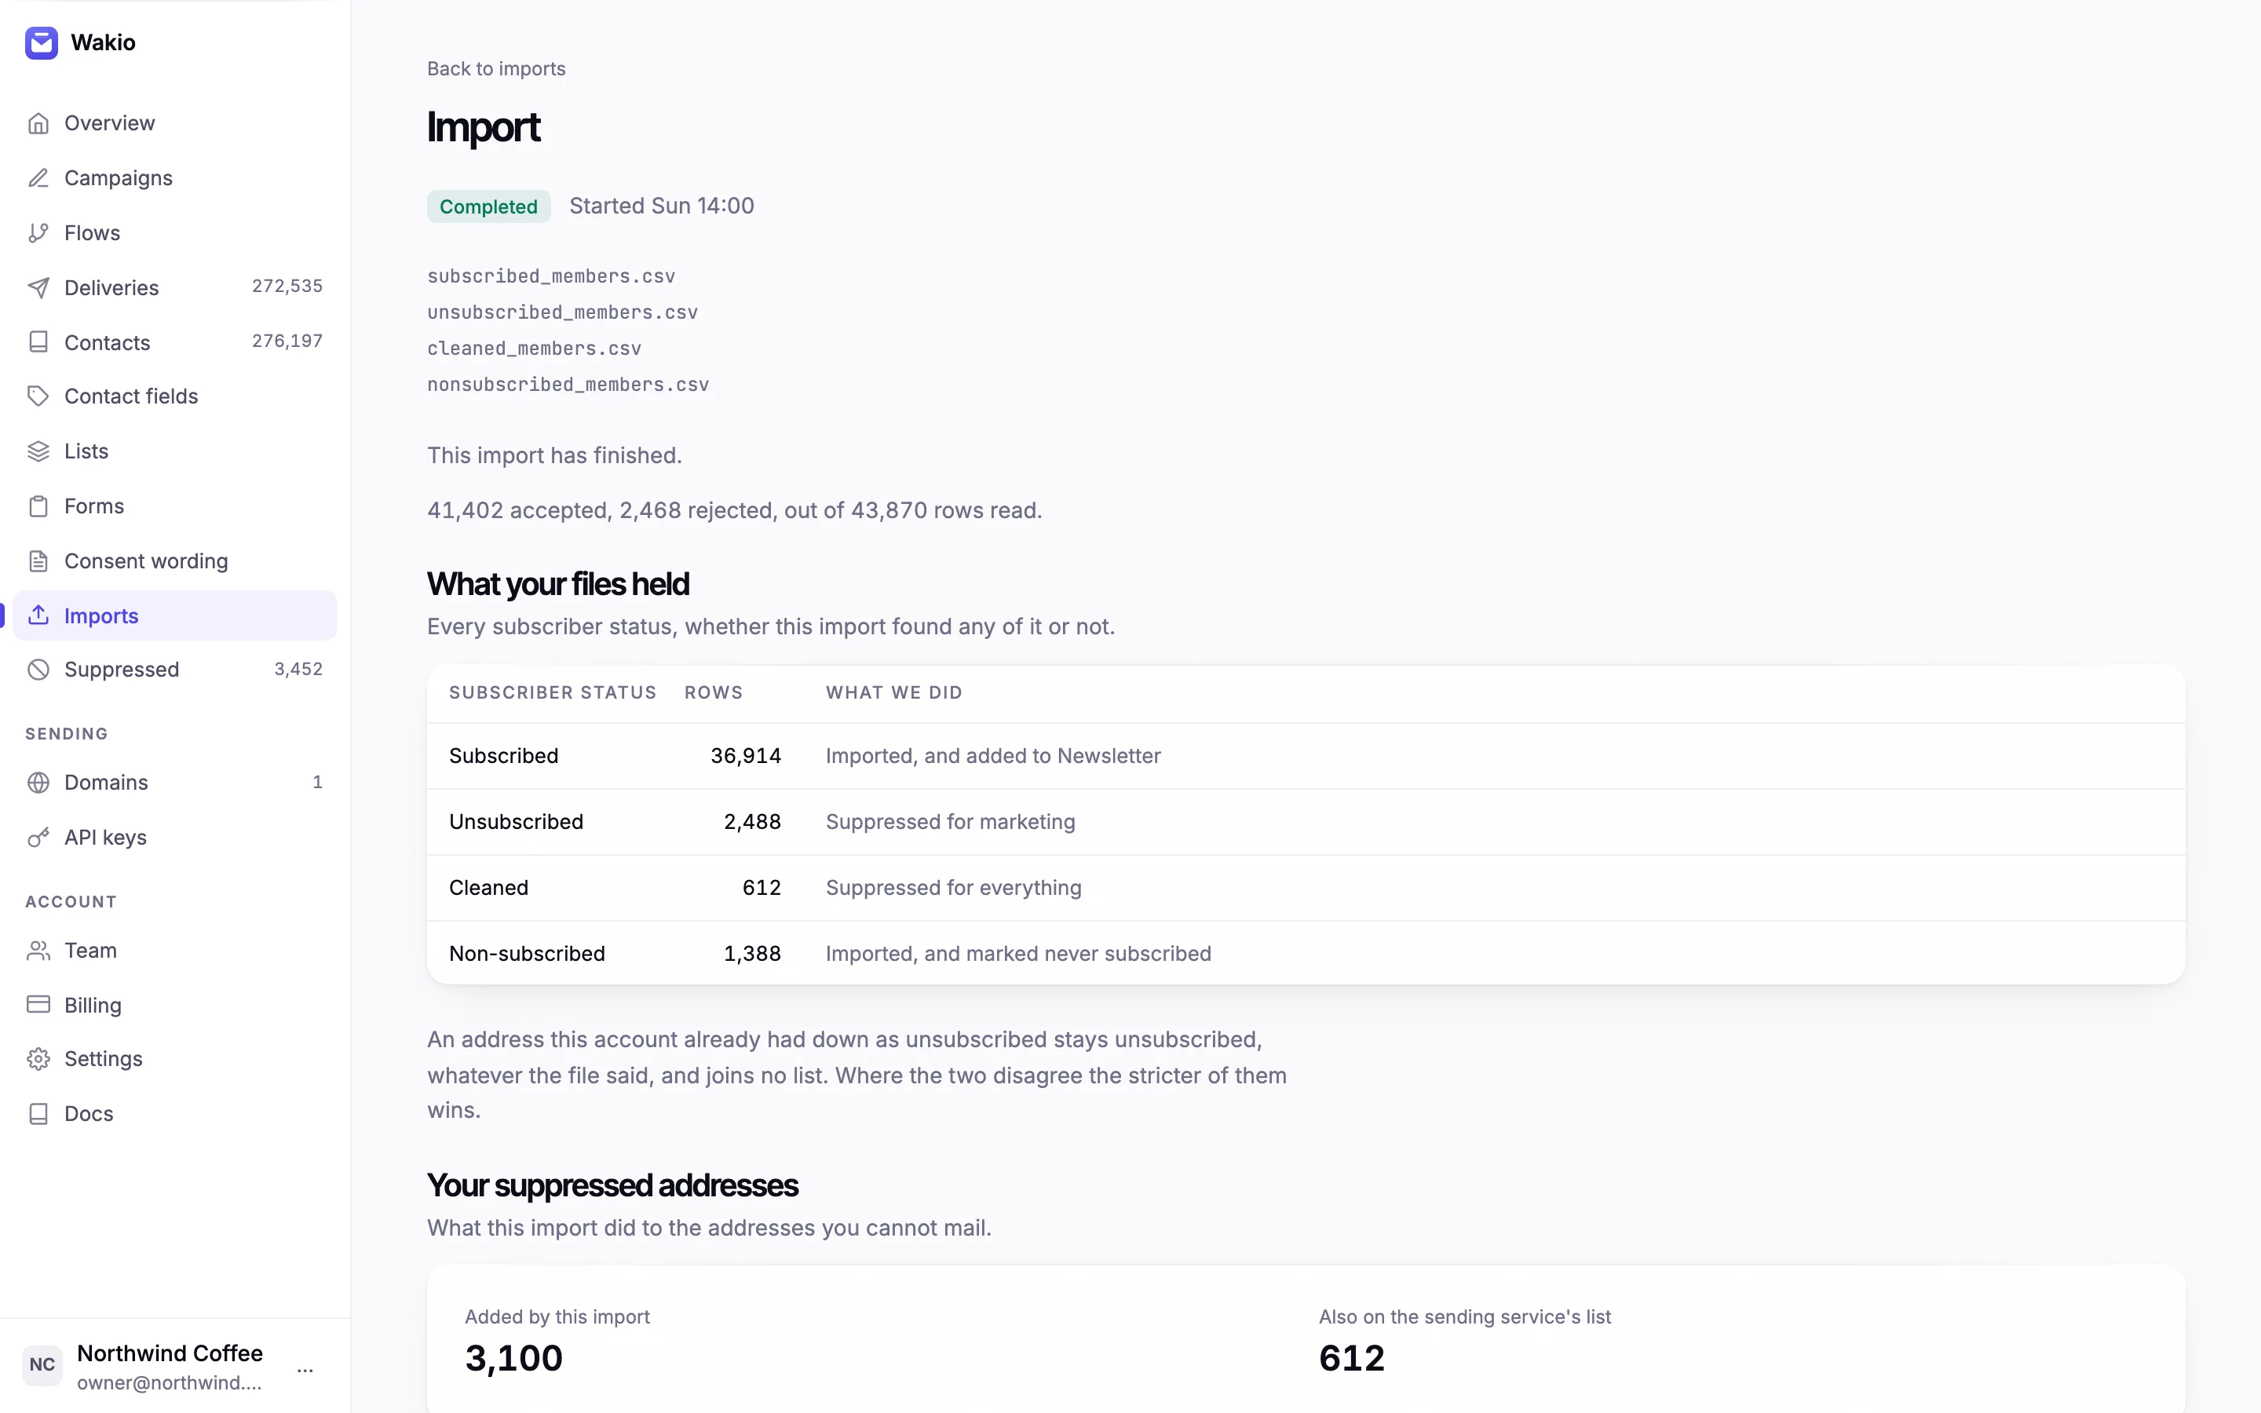Screen dimensions: 2261x1413
Task: Click the API keys key icon
Action: click(38, 838)
